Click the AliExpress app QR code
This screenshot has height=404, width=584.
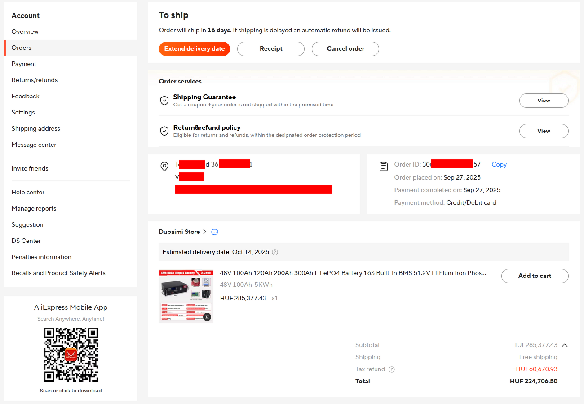71,355
